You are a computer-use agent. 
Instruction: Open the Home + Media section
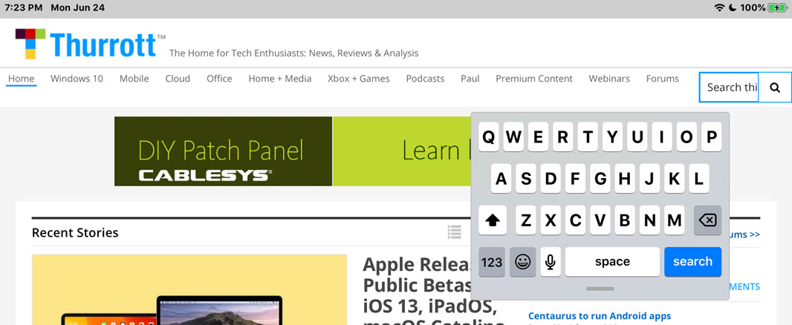[280, 79]
